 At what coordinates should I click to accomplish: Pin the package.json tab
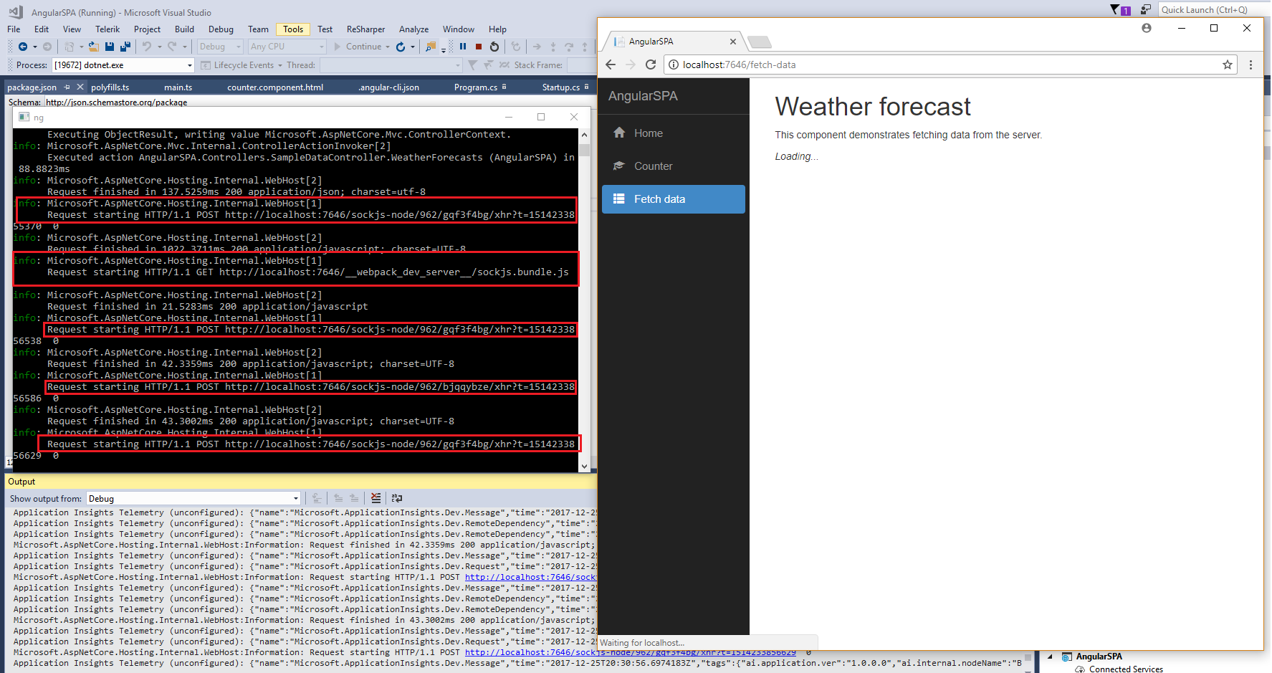[x=67, y=87]
